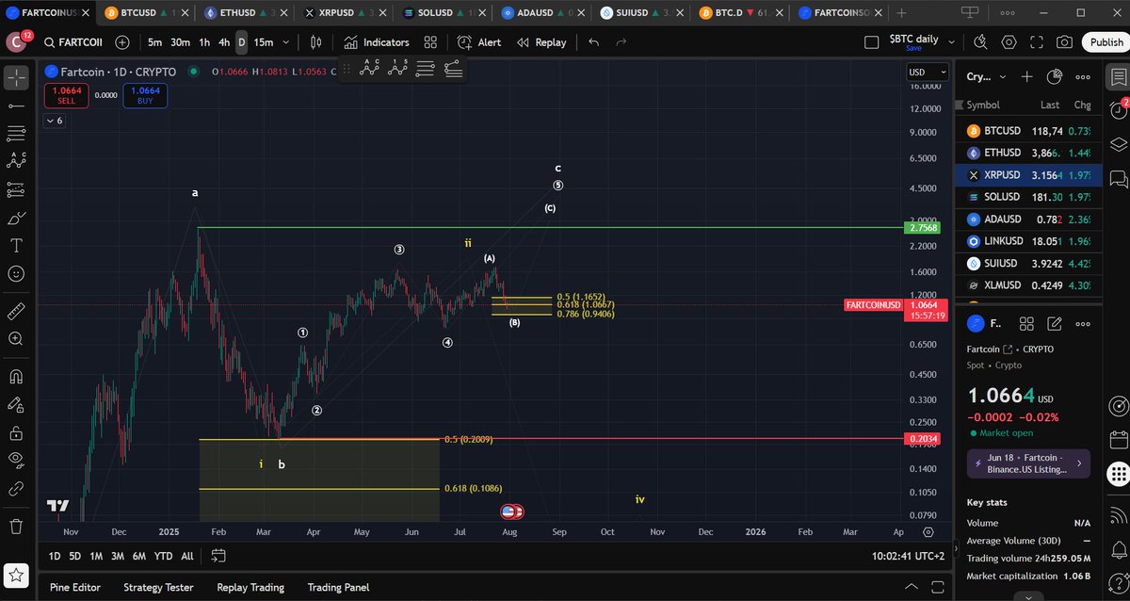Screen dimensions: 1130x601
Task: Open the Pine Editor panel
Action: (x=75, y=587)
